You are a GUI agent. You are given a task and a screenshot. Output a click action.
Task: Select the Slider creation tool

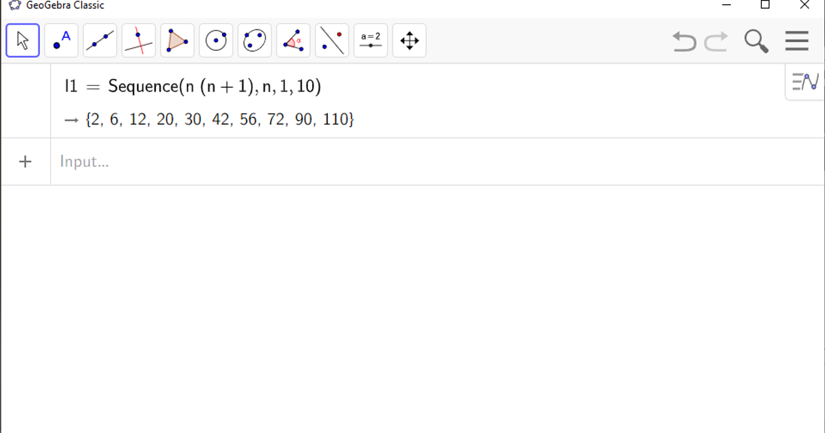coord(371,40)
